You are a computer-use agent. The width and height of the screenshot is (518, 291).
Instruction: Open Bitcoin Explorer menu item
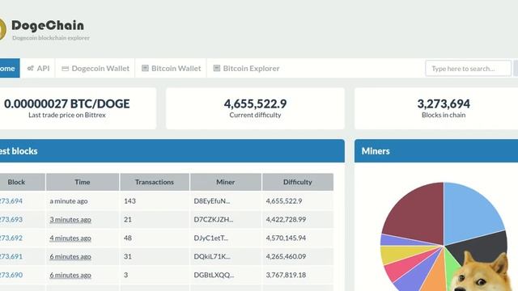click(246, 68)
